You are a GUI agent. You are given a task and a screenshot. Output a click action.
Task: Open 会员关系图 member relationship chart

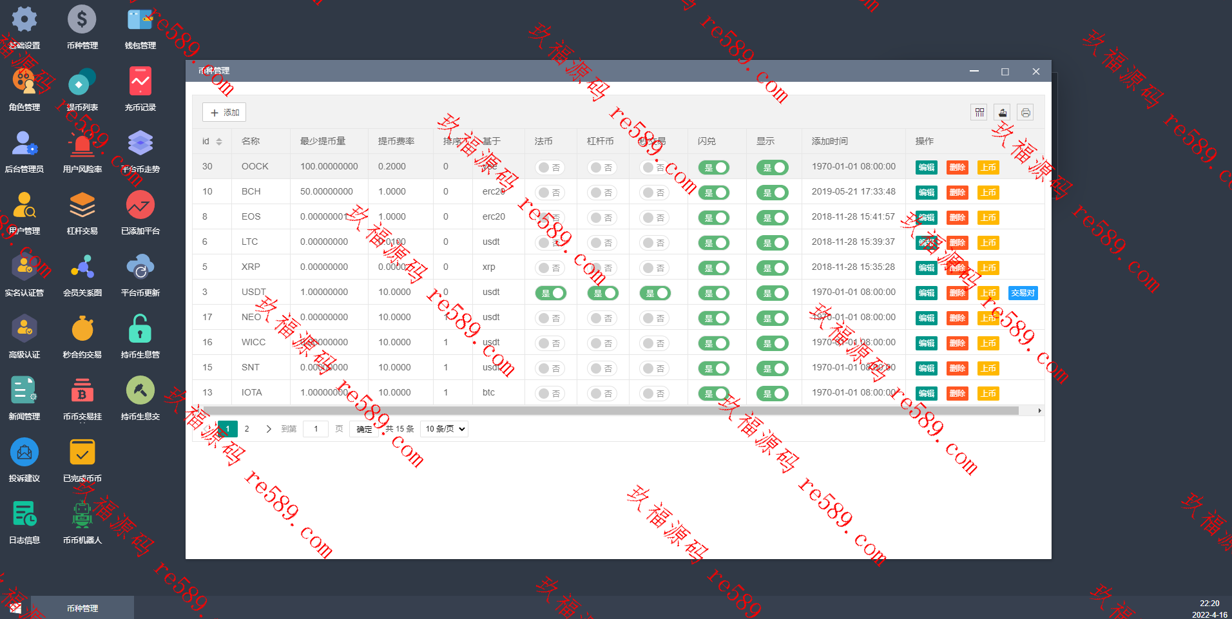click(x=82, y=274)
